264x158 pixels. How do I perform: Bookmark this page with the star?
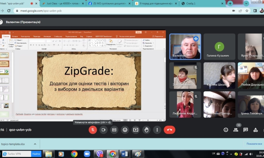pyautogui.click(x=247, y=11)
